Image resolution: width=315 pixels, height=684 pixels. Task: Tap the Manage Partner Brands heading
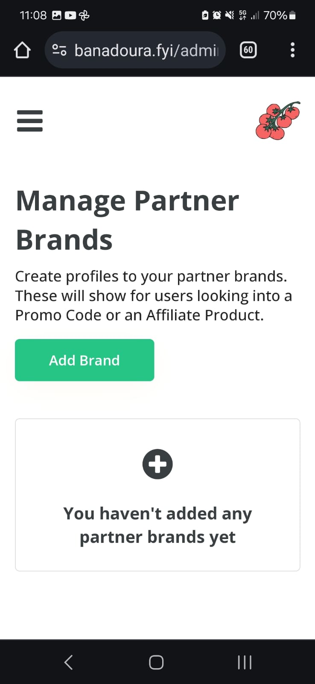click(127, 220)
